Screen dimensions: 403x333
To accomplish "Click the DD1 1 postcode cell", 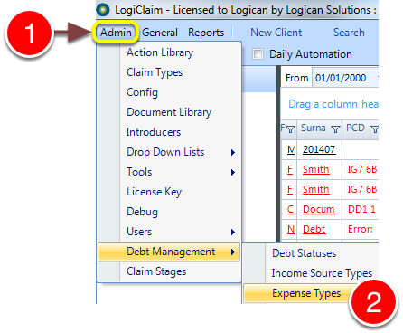I will pyautogui.click(x=361, y=209).
